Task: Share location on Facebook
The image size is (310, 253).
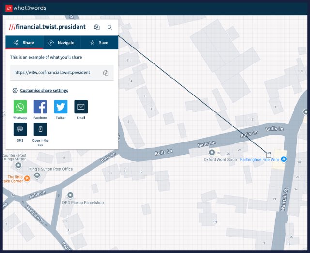Action: (x=40, y=107)
